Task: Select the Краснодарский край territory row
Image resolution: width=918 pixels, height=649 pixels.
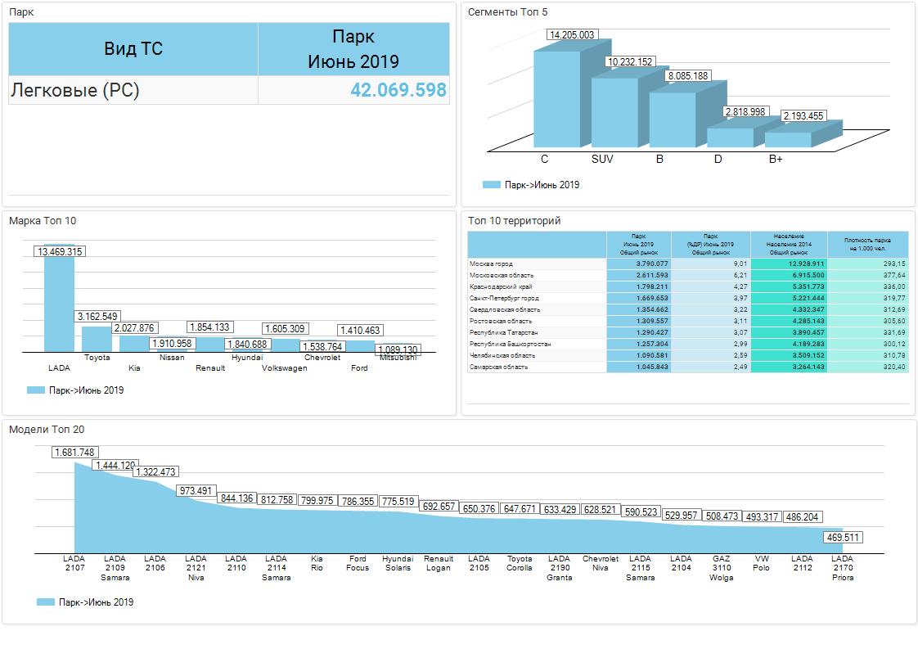Action: tap(537, 287)
